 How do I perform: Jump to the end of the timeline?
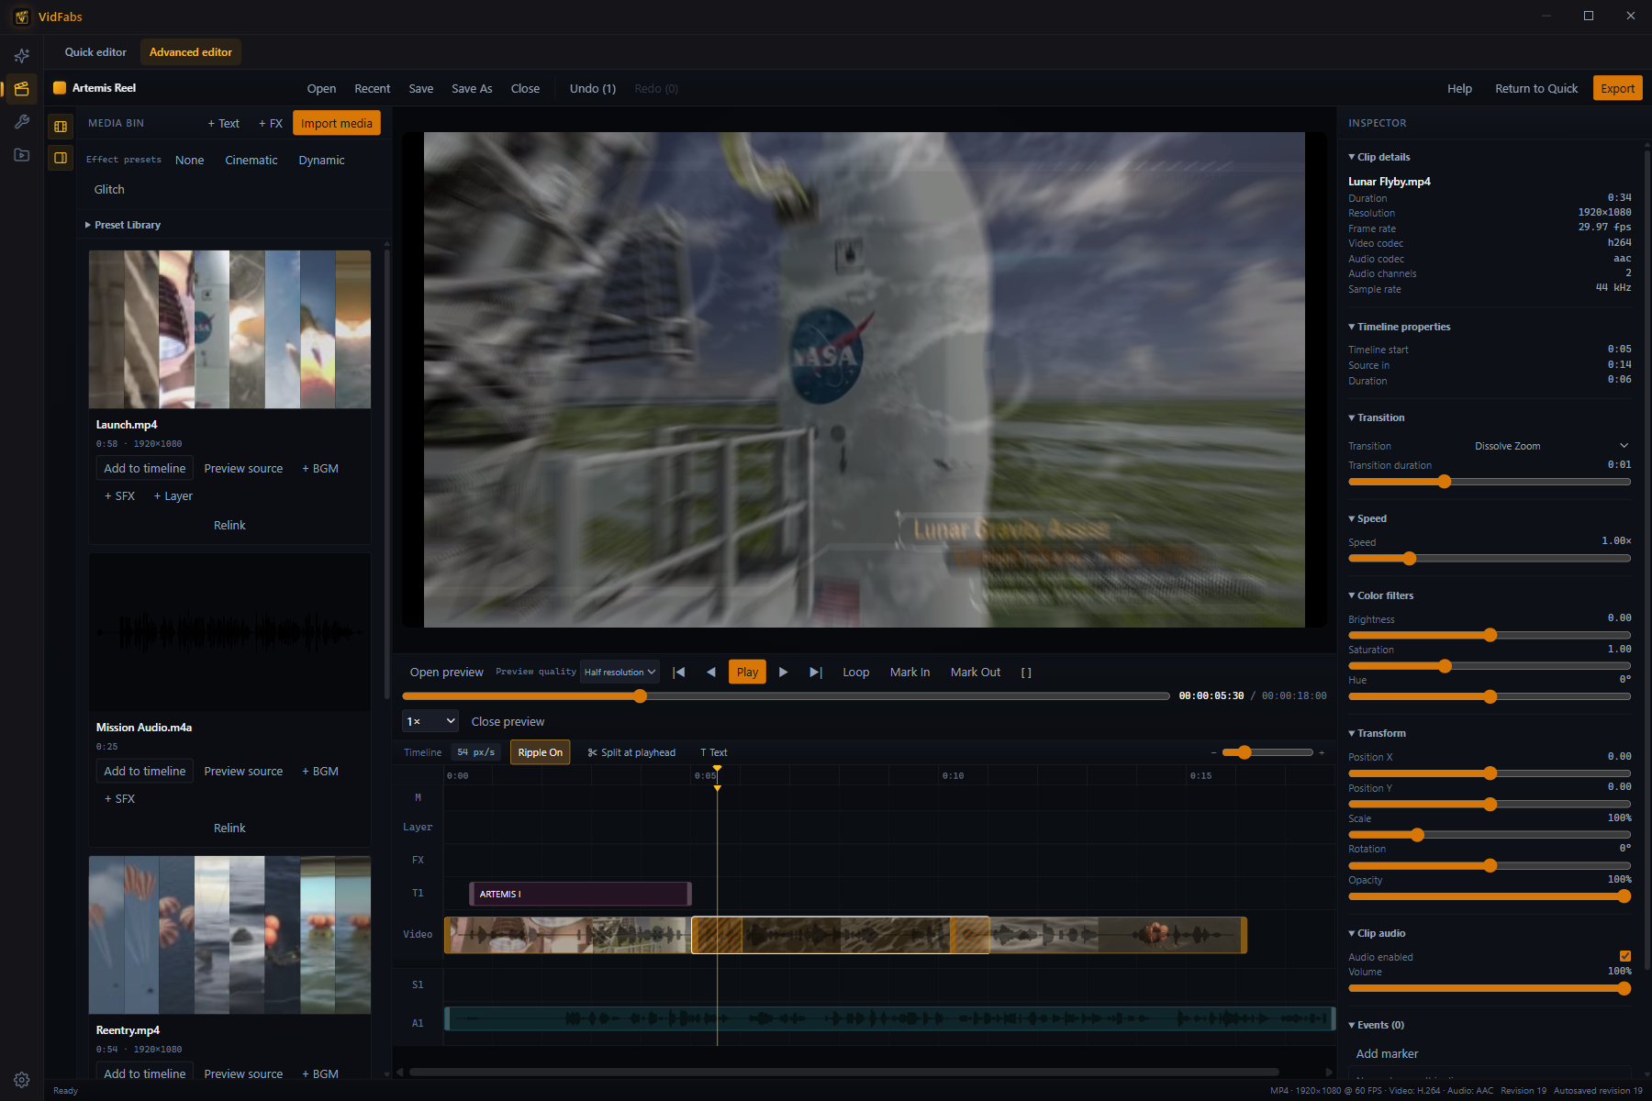(816, 673)
